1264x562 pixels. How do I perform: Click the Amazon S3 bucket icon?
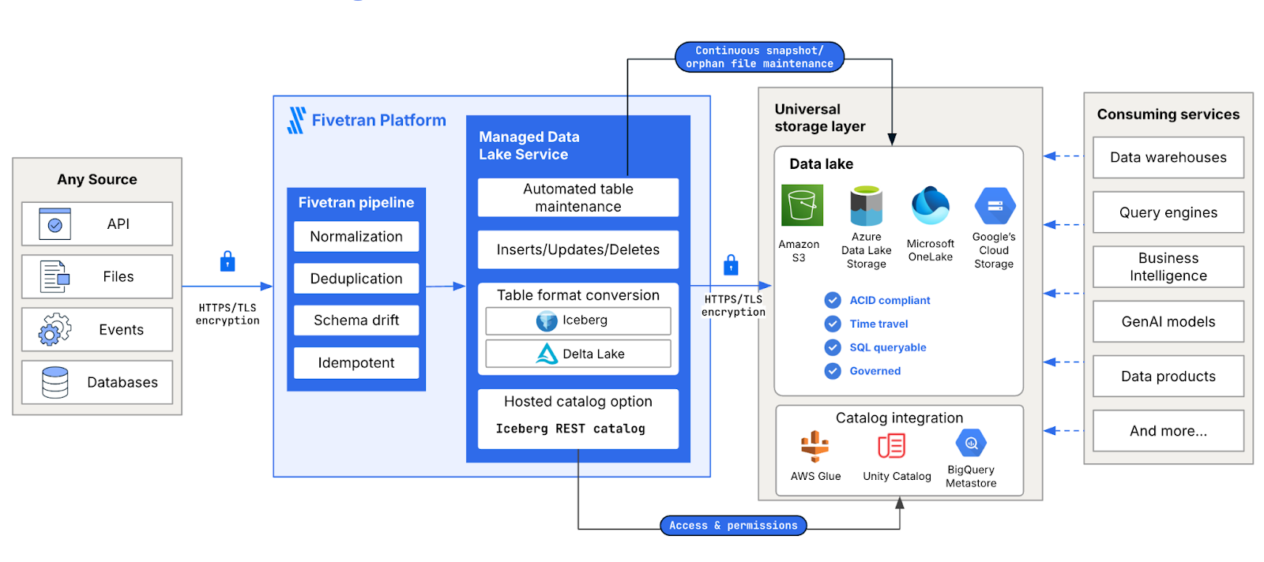802,205
